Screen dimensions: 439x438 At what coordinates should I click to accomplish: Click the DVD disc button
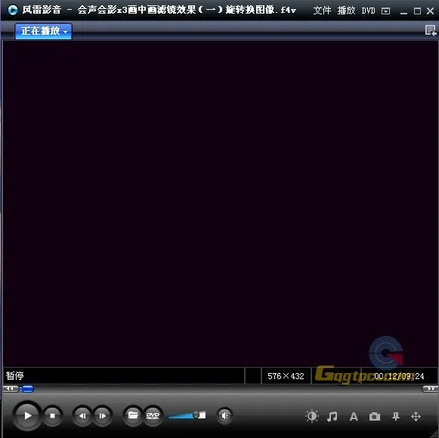[x=153, y=415]
